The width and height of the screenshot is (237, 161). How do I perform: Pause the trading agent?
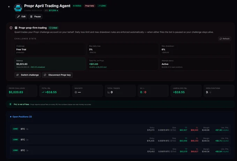35,17
